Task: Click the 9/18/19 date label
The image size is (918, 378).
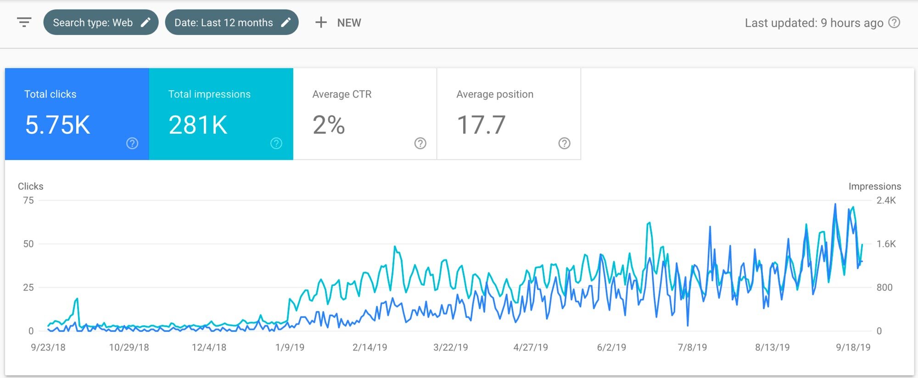Action: [x=853, y=347]
